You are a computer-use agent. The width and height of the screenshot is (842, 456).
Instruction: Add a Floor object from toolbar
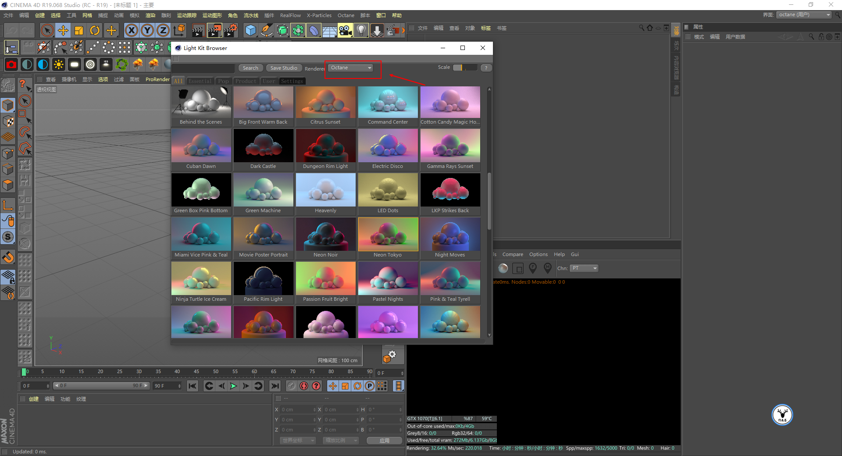[329, 30]
